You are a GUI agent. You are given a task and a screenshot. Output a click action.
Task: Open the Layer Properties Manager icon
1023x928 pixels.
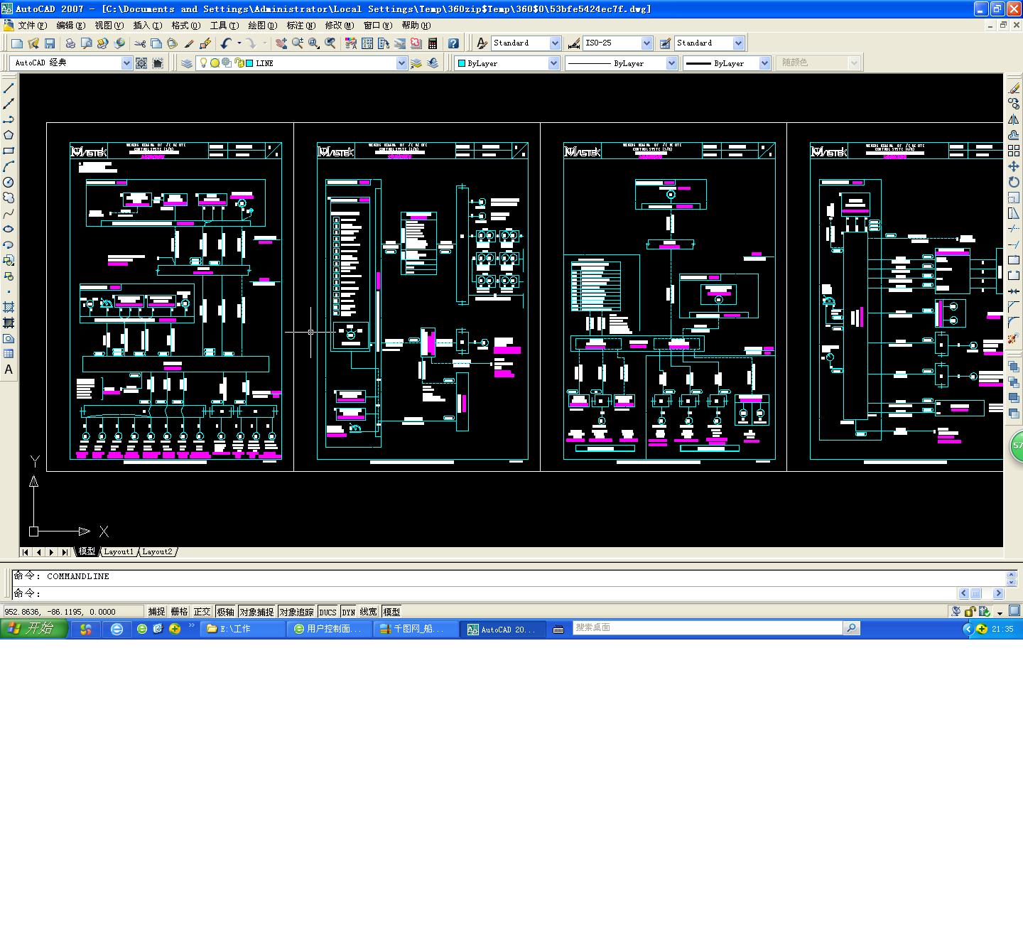pyautogui.click(x=186, y=63)
